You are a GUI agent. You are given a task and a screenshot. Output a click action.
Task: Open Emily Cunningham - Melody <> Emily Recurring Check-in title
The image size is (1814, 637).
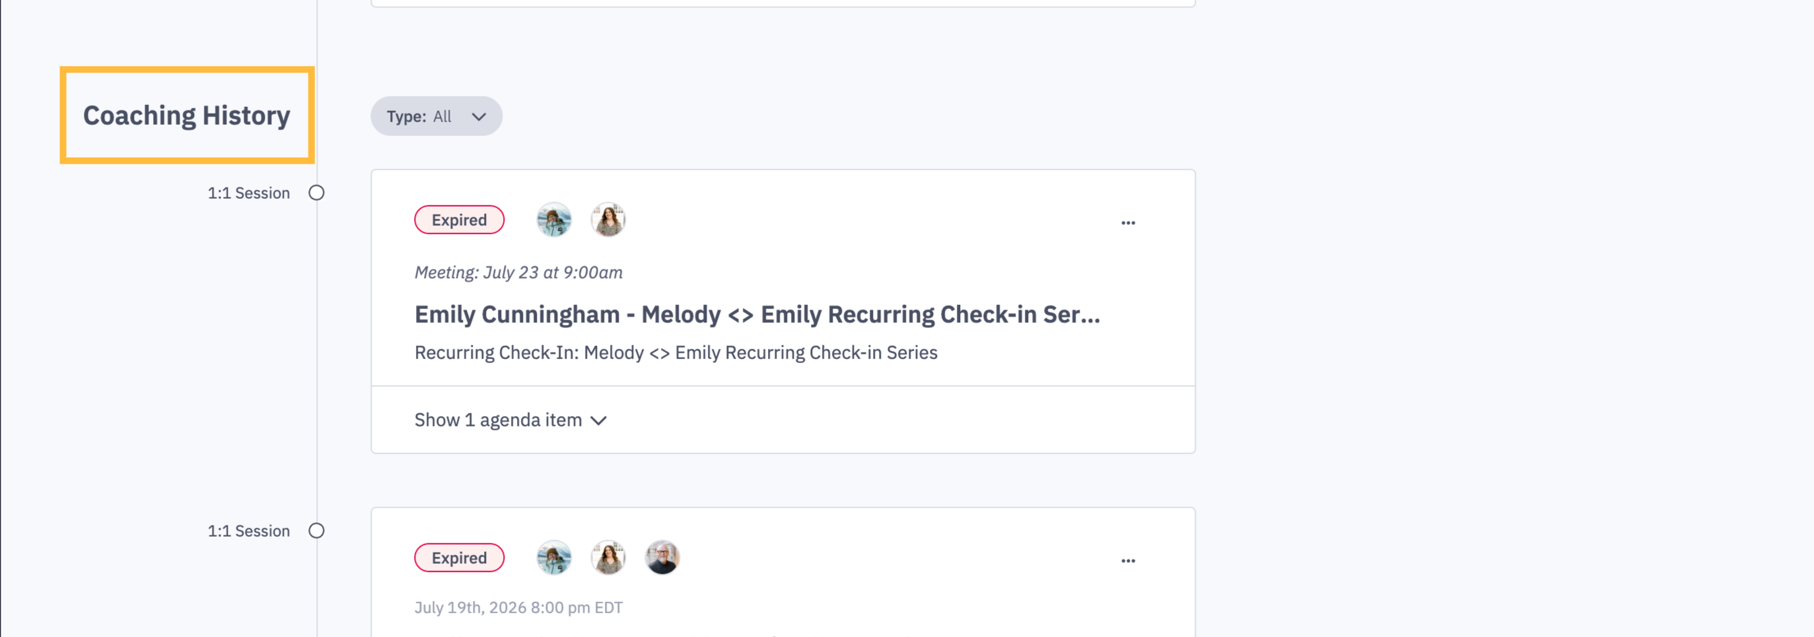pyautogui.click(x=757, y=314)
